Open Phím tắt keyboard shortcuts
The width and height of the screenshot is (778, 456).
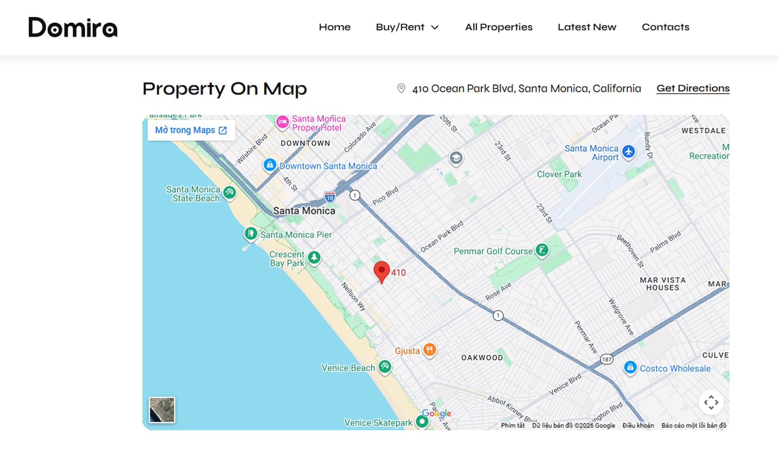pos(513,425)
